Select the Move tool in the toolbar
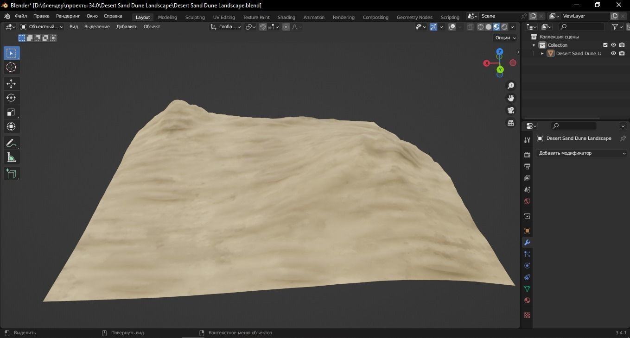 pyautogui.click(x=11, y=83)
